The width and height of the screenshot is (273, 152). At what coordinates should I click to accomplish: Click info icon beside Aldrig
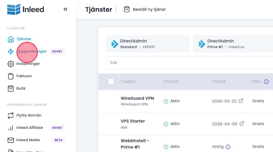coord(228,147)
